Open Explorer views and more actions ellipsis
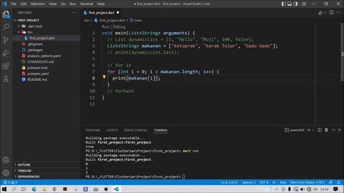The width and height of the screenshot is (344, 193). click(x=74, y=12)
